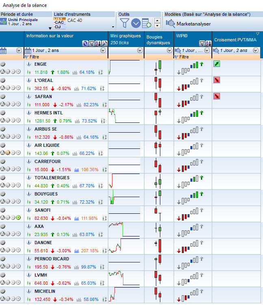Toggle the A label on ENGIE row
Screen dimensions: 263x305
[2, 71]
